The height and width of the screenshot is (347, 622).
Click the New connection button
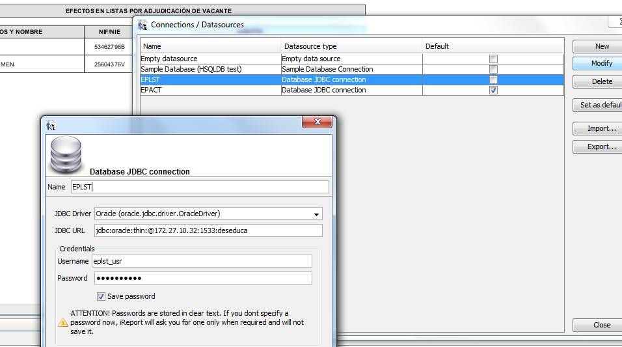[x=602, y=46]
